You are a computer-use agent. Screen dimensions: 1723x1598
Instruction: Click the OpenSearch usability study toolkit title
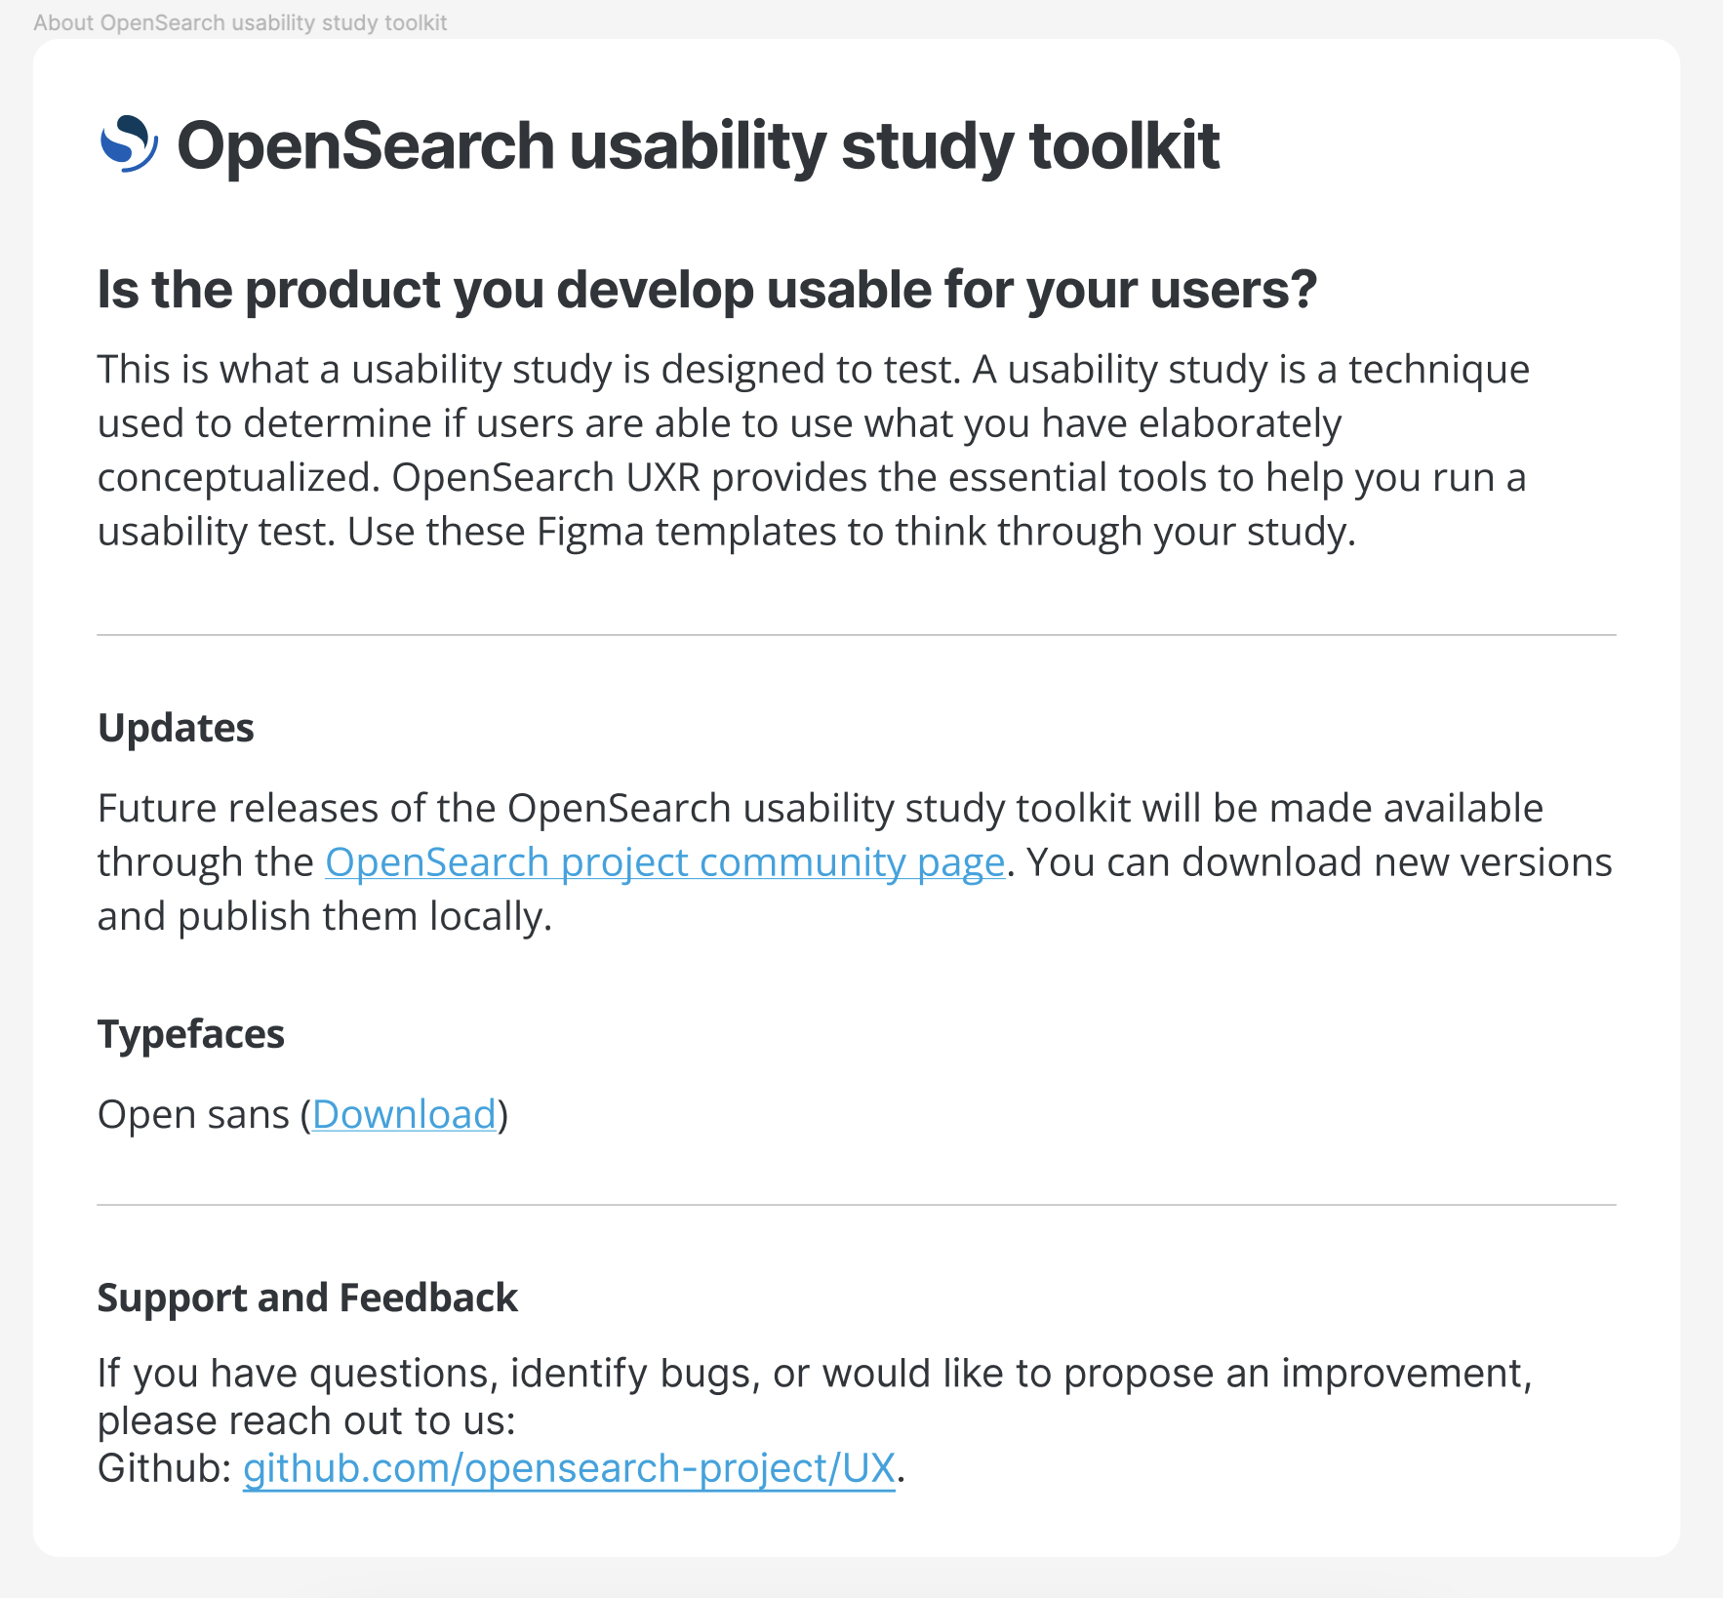(698, 146)
